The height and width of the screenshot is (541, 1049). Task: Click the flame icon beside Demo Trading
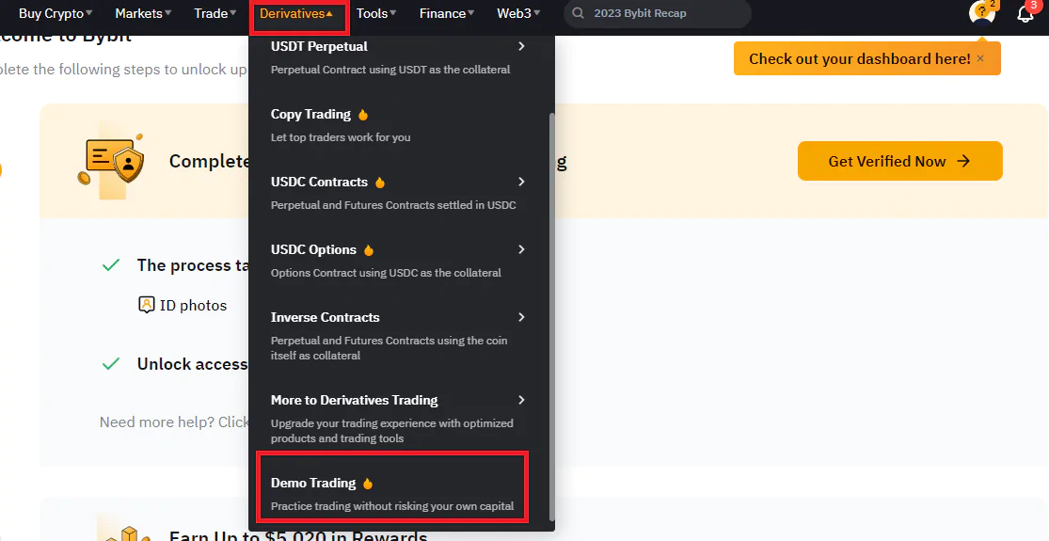coord(367,483)
